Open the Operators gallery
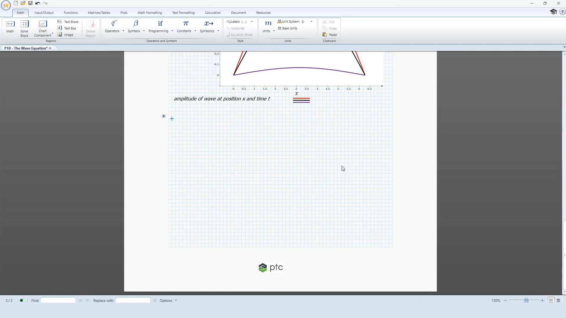Viewport: 566px width, 318px height. pos(112,26)
